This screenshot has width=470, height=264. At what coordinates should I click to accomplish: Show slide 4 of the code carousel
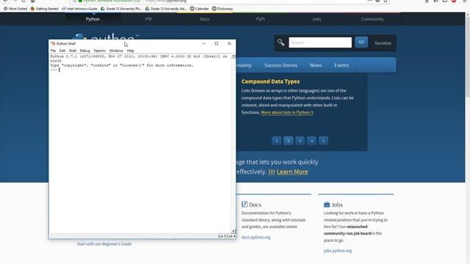[311, 141]
